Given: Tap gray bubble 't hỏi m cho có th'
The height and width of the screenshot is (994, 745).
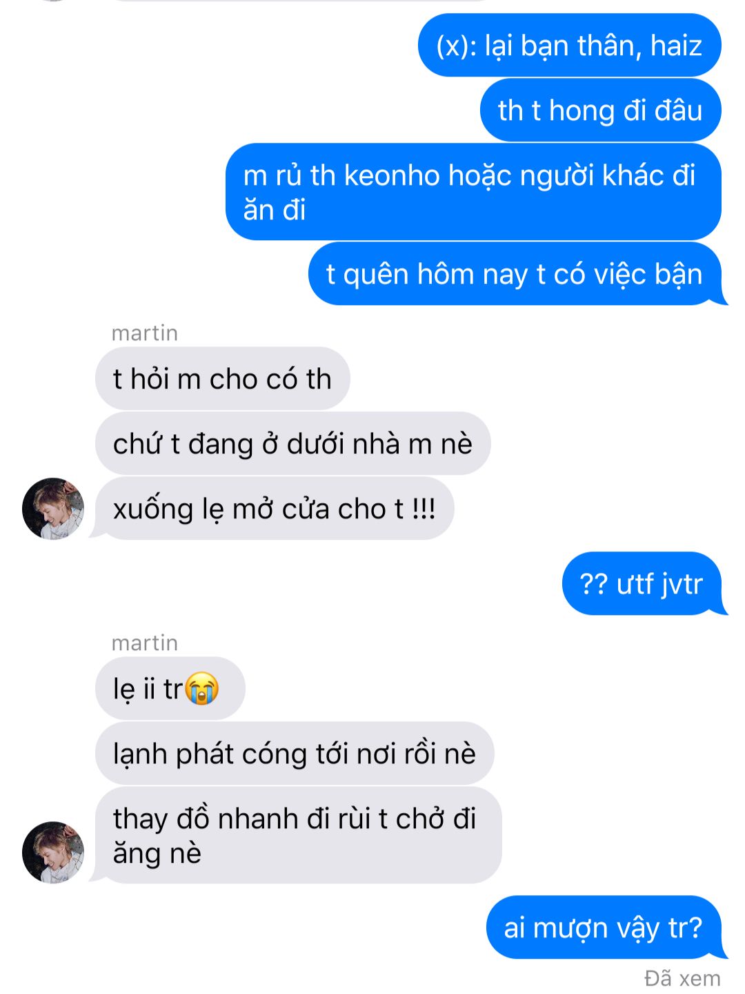Looking at the screenshot, I should pos(222,379).
